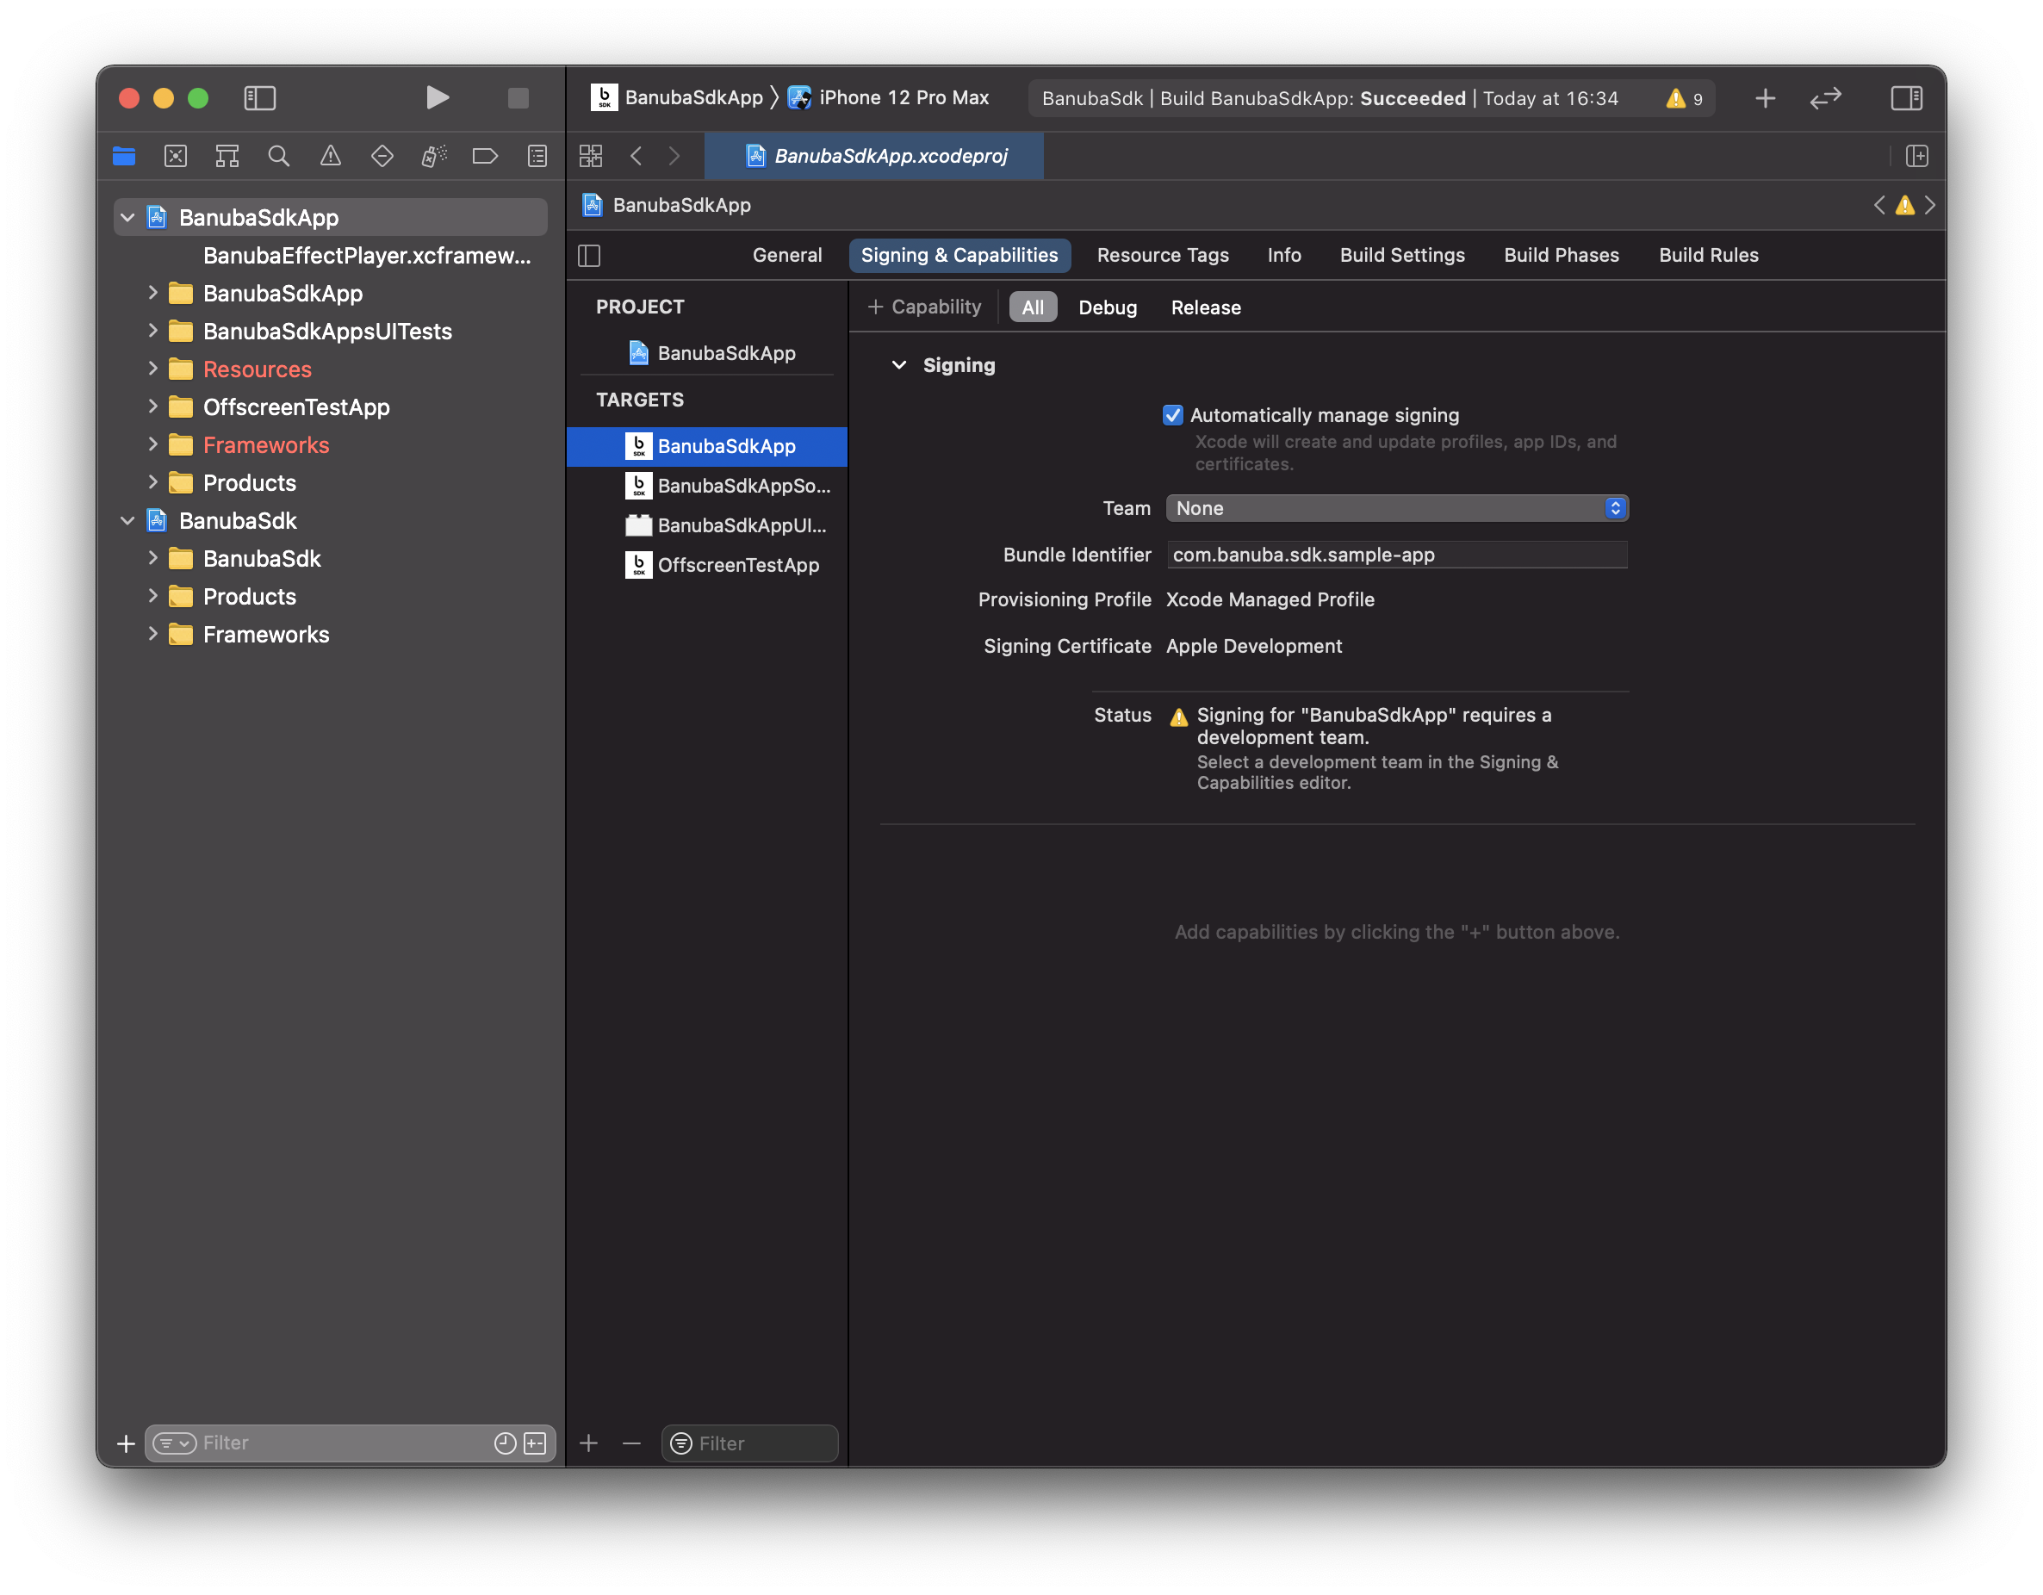2043x1595 pixels.
Task: Switch to the Info tab
Action: tap(1284, 256)
